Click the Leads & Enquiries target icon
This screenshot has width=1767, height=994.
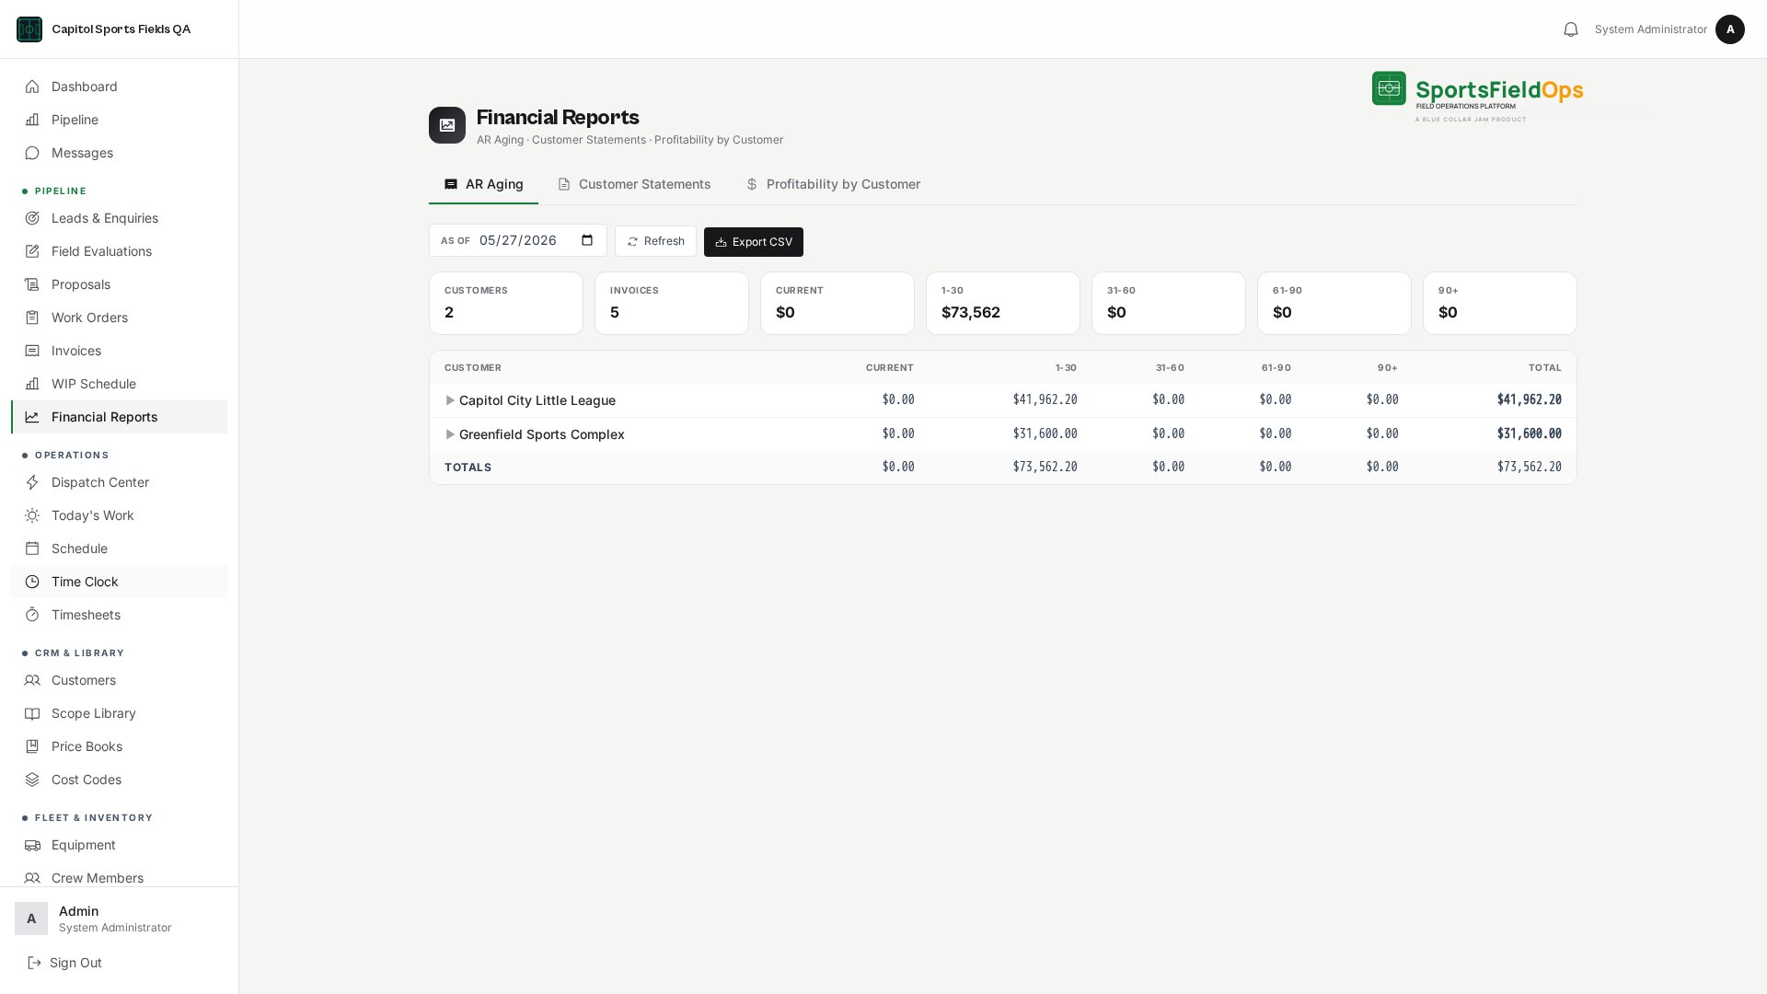[32, 218]
